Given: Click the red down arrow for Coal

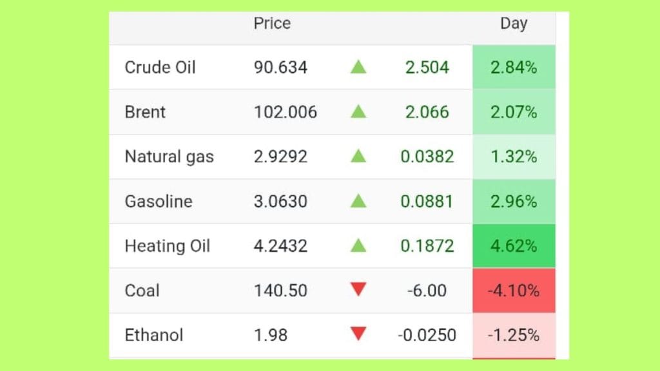Looking at the screenshot, I should (358, 290).
